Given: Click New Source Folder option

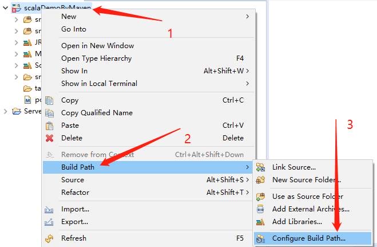Looking at the screenshot, I should [306, 180].
